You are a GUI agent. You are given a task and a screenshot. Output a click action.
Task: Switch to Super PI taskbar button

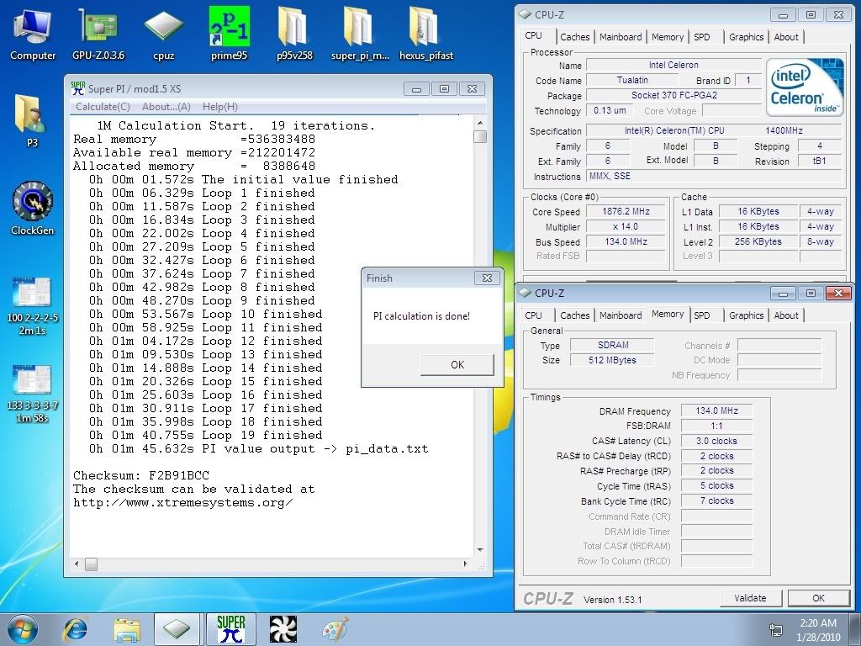point(230,629)
